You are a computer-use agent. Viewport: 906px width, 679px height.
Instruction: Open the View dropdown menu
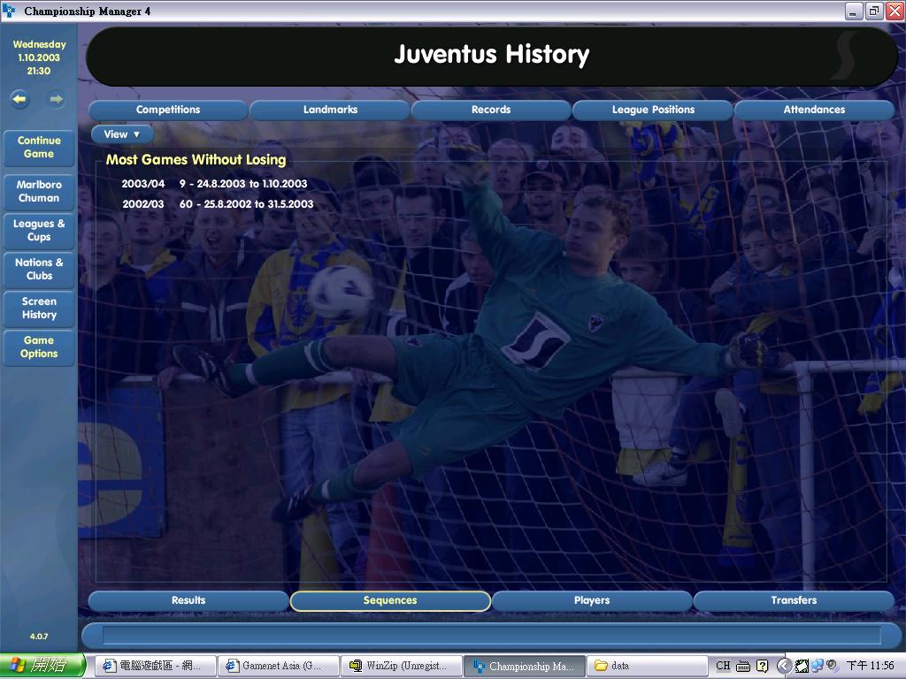(122, 134)
